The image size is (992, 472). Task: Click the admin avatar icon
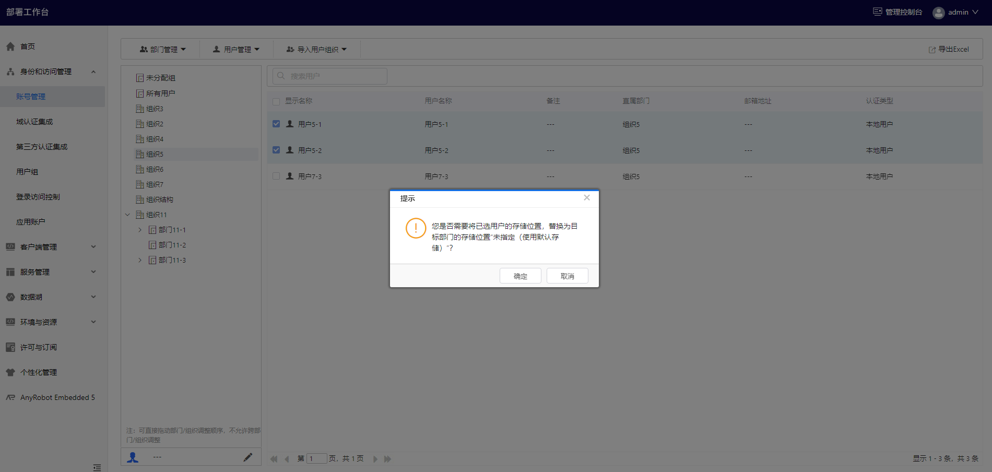coord(939,13)
